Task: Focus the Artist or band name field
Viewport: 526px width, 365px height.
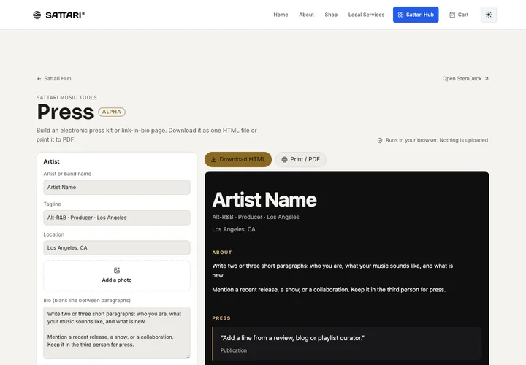Action: (117, 188)
